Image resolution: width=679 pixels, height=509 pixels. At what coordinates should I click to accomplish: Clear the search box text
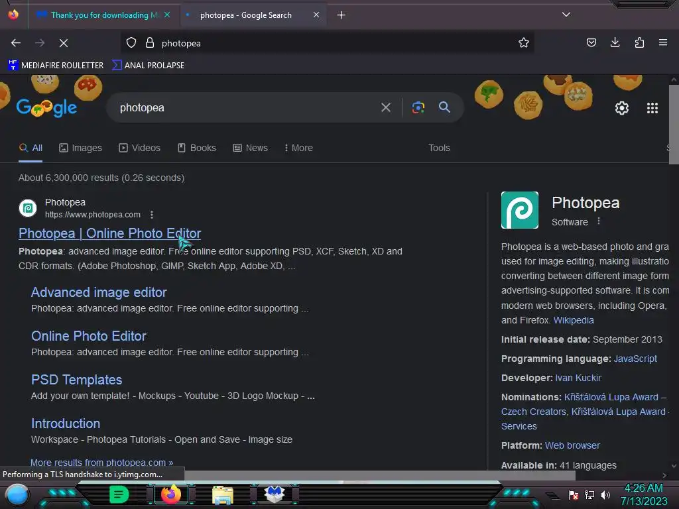386,107
